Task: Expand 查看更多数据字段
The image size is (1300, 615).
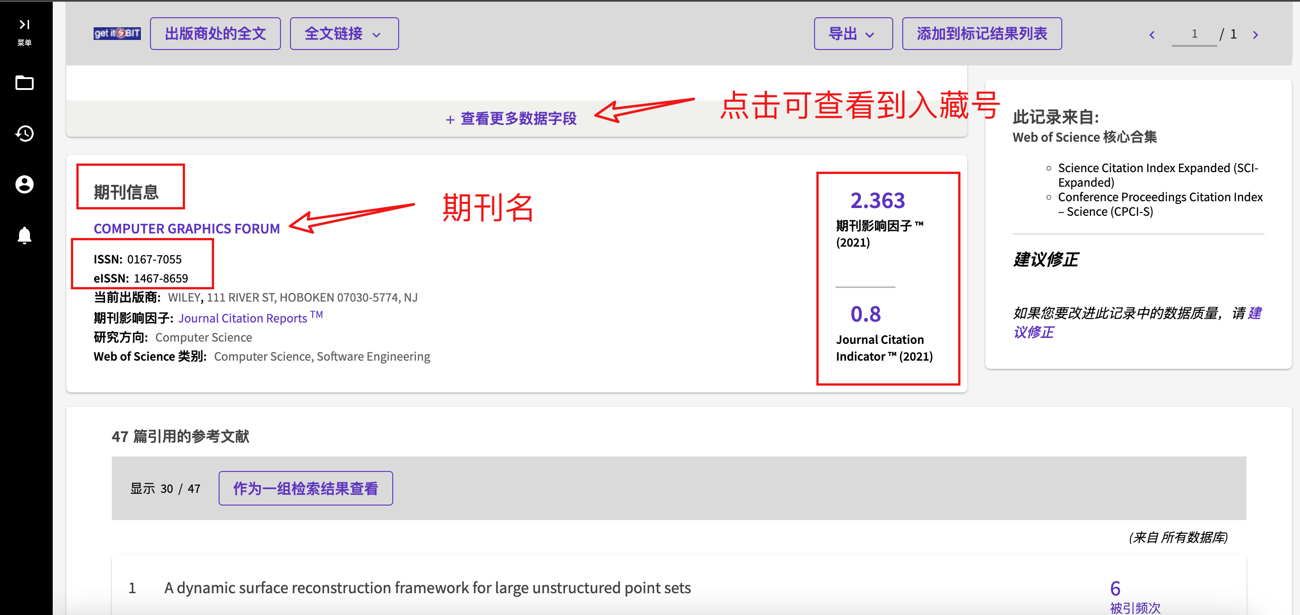Action: pyautogui.click(x=511, y=119)
